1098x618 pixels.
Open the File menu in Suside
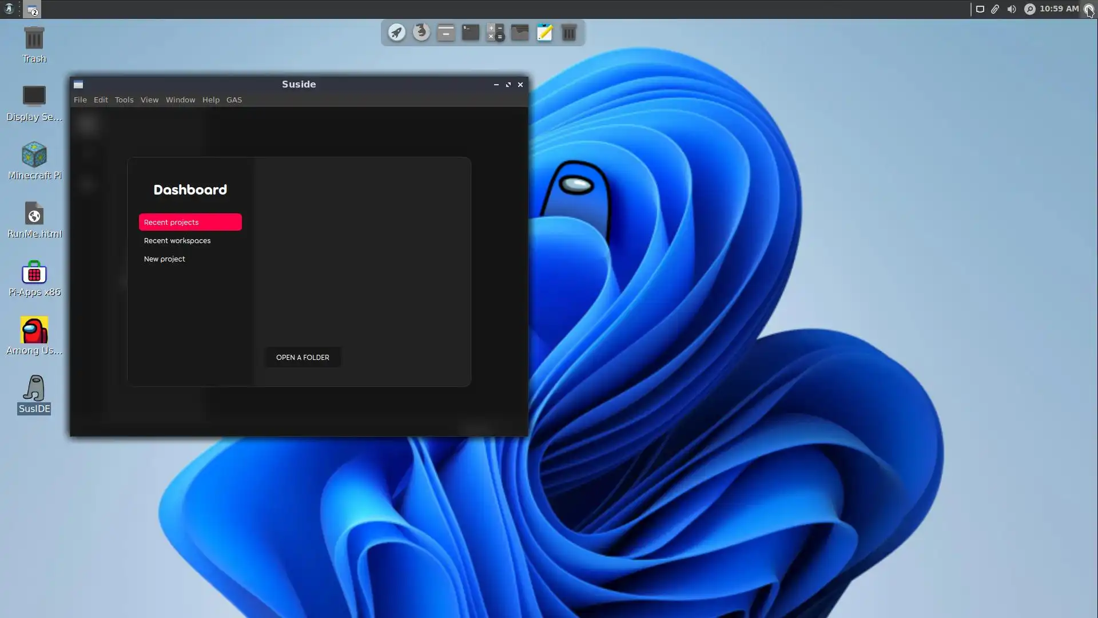[x=80, y=100]
